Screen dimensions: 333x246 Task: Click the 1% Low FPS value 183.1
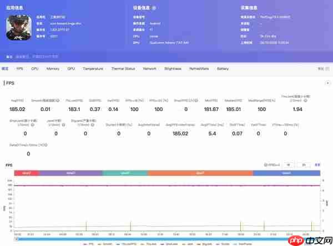(74, 109)
